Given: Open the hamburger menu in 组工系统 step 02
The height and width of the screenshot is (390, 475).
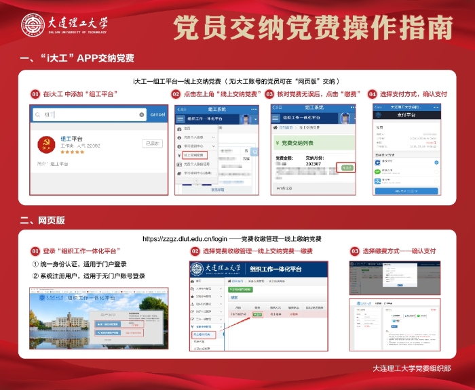Looking at the screenshot, I should [x=180, y=118].
